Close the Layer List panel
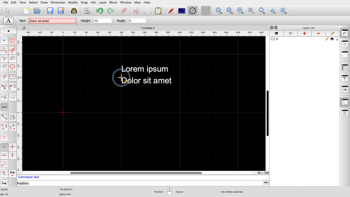This screenshot has width=350, height=197. pyautogui.click(x=272, y=28)
